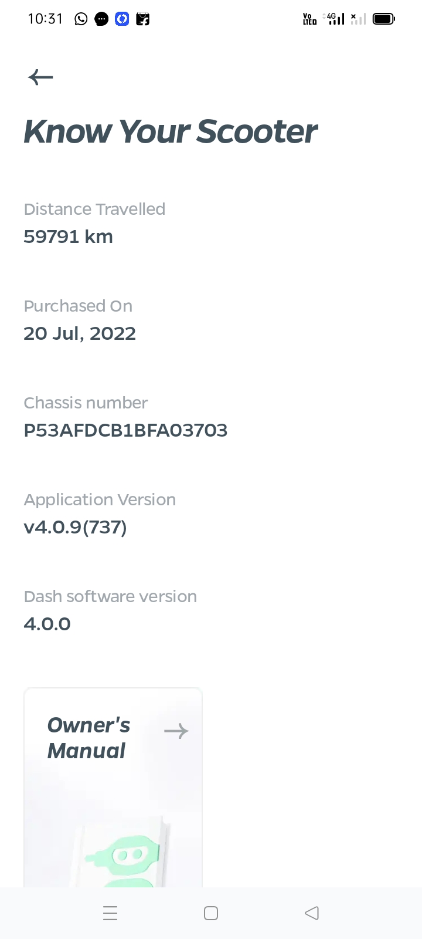Open the Owner's Manual card arrow

[x=176, y=731]
